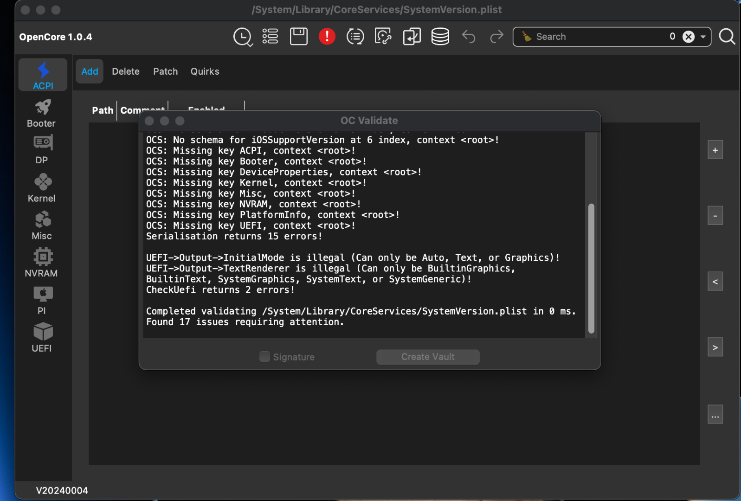Click 'Missing key Kernel' output line

pyautogui.click(x=256, y=183)
